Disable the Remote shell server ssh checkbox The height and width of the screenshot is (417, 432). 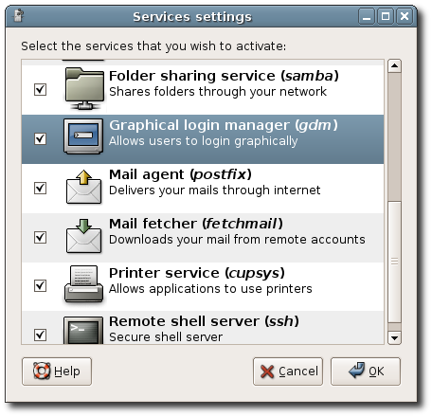tap(40, 335)
